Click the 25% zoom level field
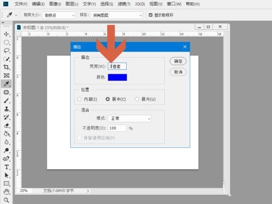The width and height of the screenshot is (272, 204). (24, 191)
